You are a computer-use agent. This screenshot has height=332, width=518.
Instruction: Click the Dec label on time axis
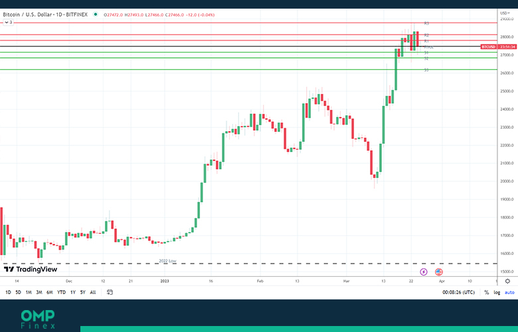pos(68,281)
